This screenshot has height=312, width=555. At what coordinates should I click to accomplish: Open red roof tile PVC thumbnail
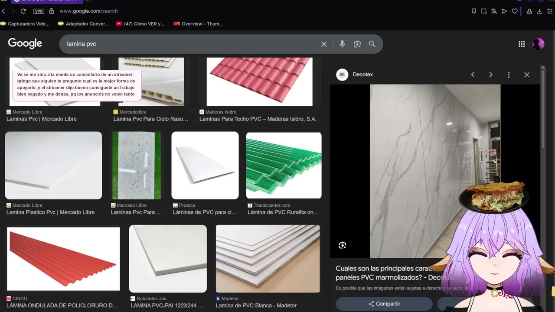click(259, 81)
